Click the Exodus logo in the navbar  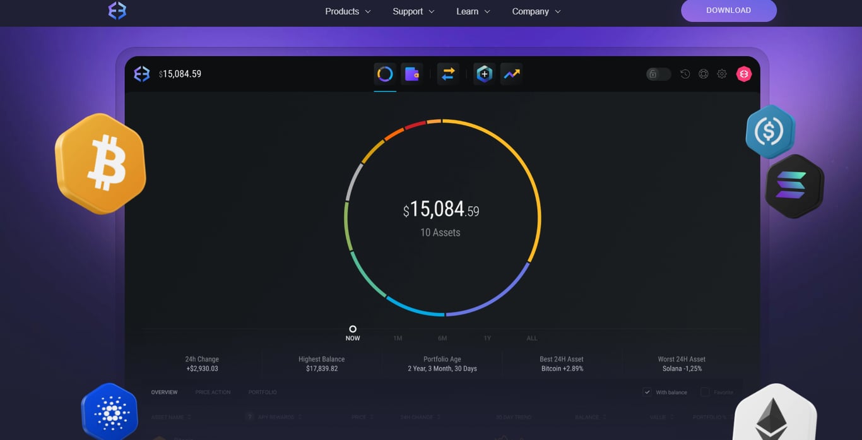117,10
